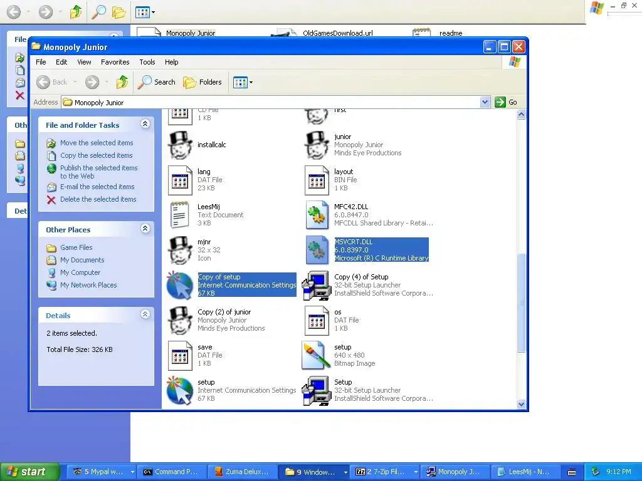
Task: Select the LeesMij text document icon
Action: 180,215
